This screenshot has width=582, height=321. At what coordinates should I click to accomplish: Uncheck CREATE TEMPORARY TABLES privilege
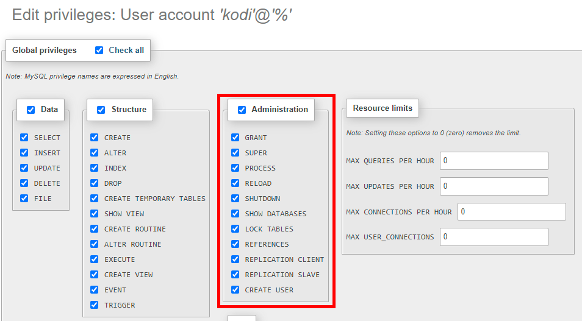click(x=95, y=199)
